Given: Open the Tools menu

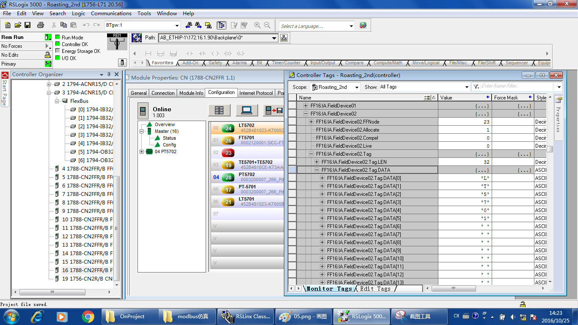Looking at the screenshot, I should click(144, 13).
